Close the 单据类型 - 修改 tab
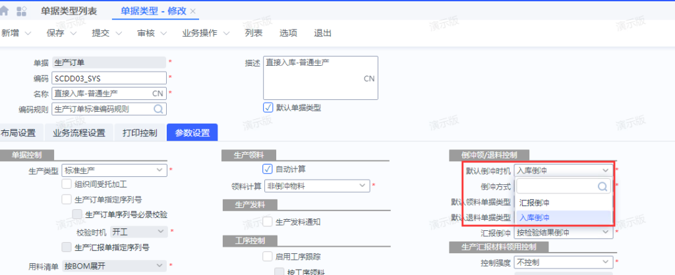 pyautogui.click(x=192, y=12)
